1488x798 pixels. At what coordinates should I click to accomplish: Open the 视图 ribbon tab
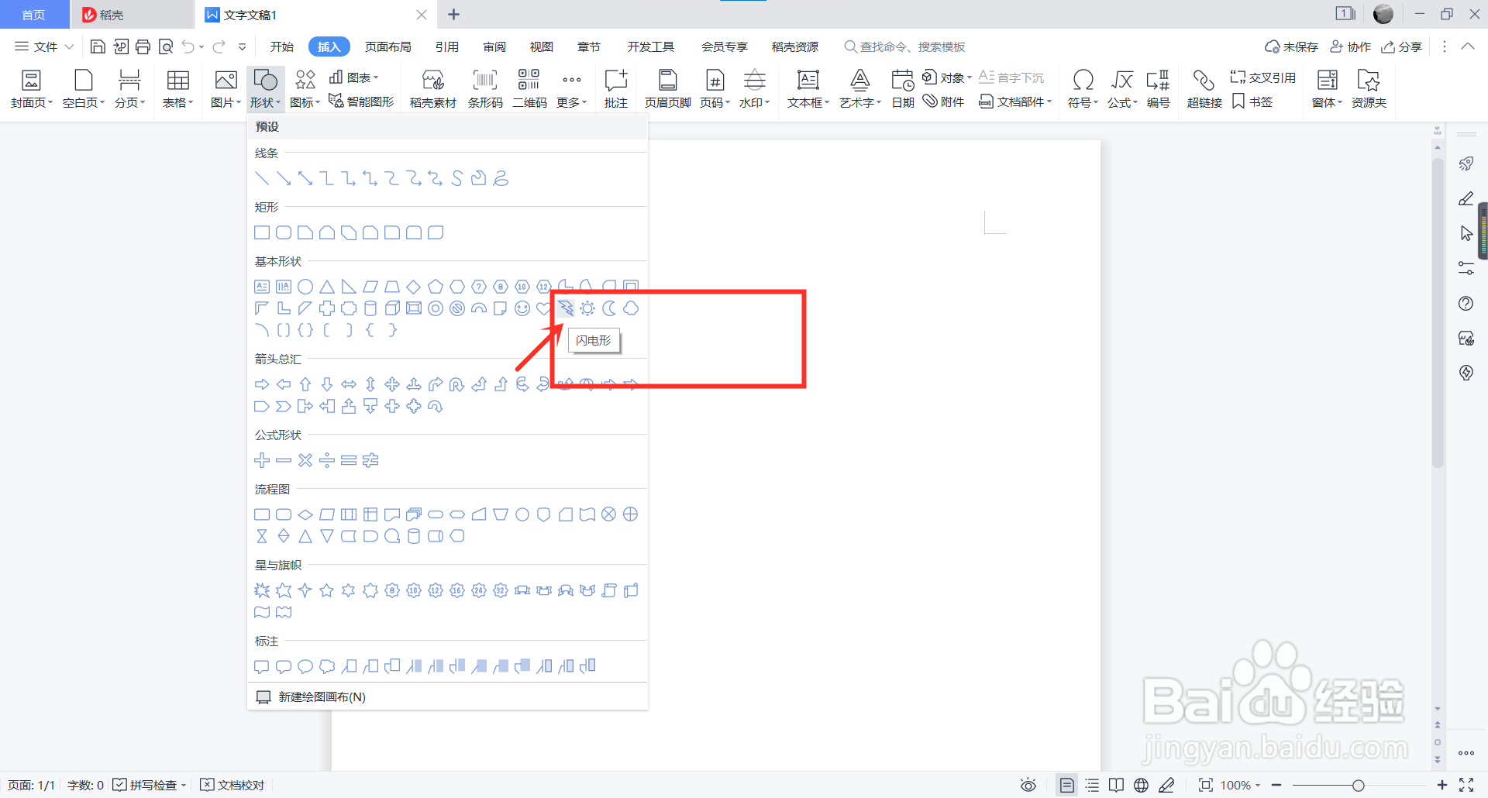click(541, 46)
